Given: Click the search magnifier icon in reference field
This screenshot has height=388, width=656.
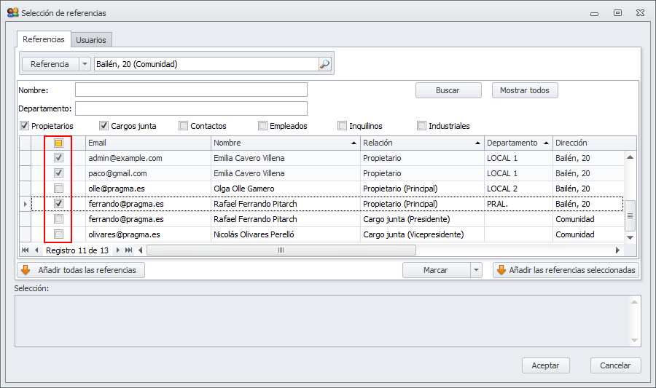Looking at the screenshot, I should coord(325,64).
